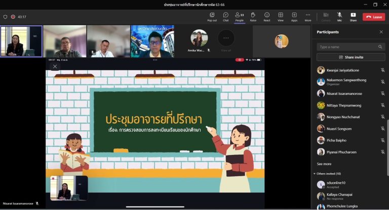Click the search magnifier icon
Screen dimensions: 389x210
pyautogui.click(x=380, y=47)
